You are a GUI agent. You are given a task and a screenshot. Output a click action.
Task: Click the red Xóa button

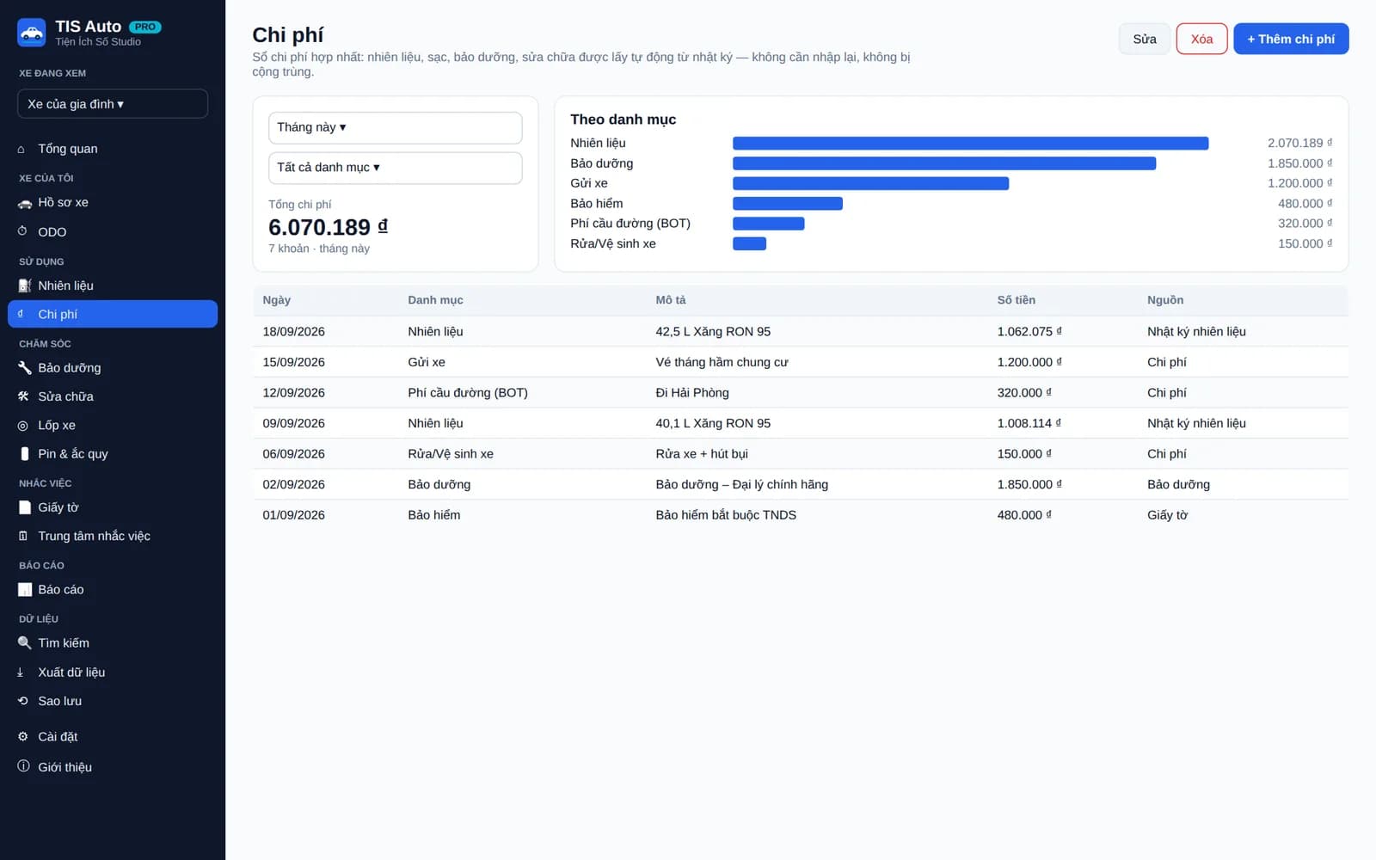point(1201,39)
